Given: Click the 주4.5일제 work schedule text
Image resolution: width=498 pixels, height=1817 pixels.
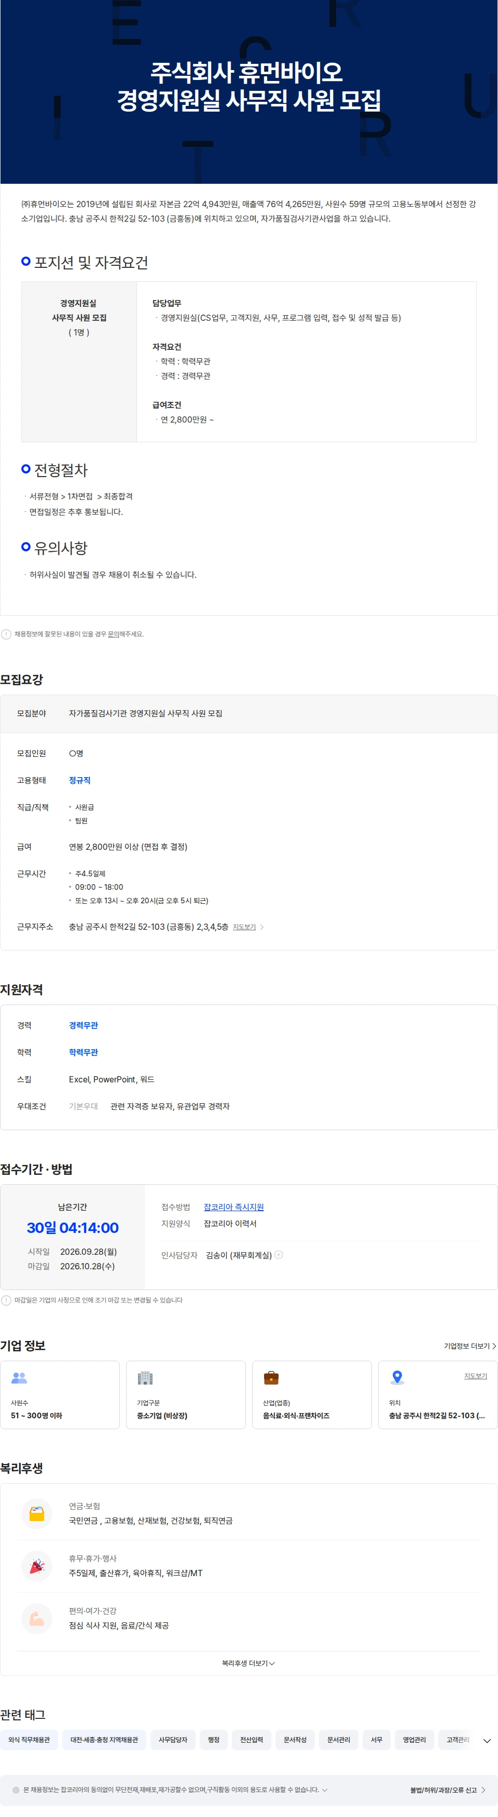Looking at the screenshot, I should [x=90, y=873].
